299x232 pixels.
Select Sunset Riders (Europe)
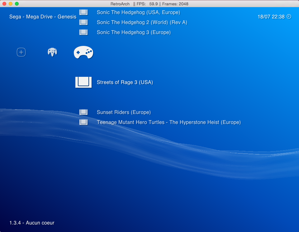124,112
